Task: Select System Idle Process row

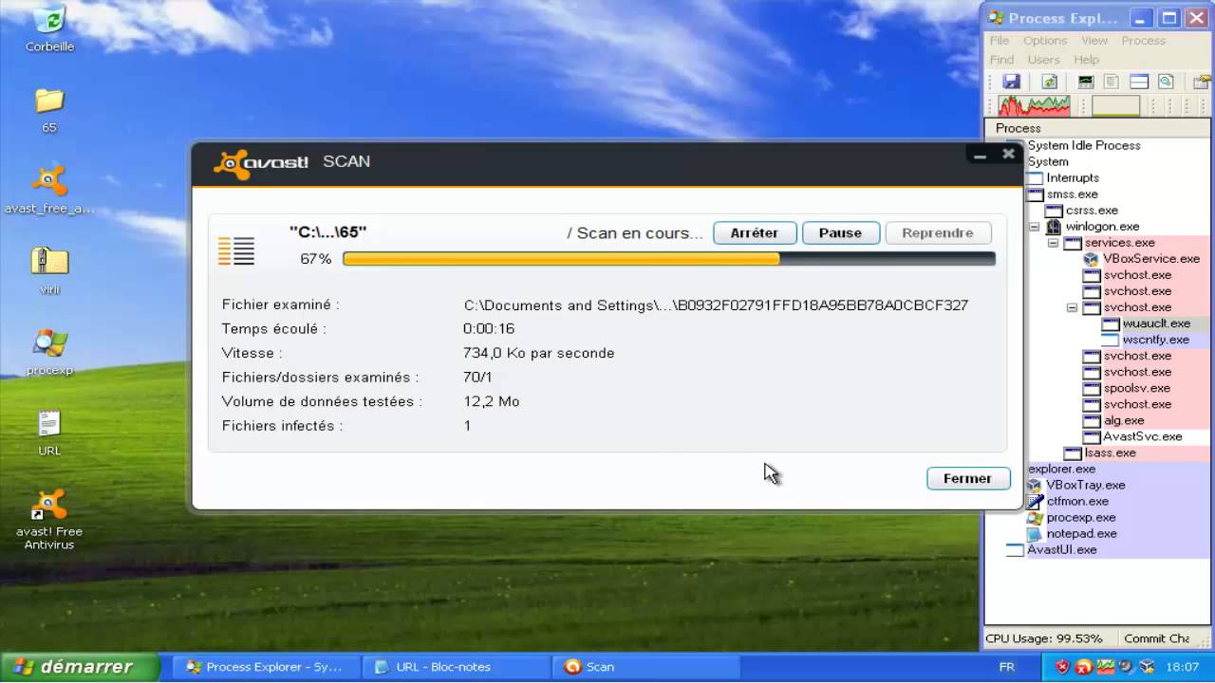Action: [x=1084, y=146]
